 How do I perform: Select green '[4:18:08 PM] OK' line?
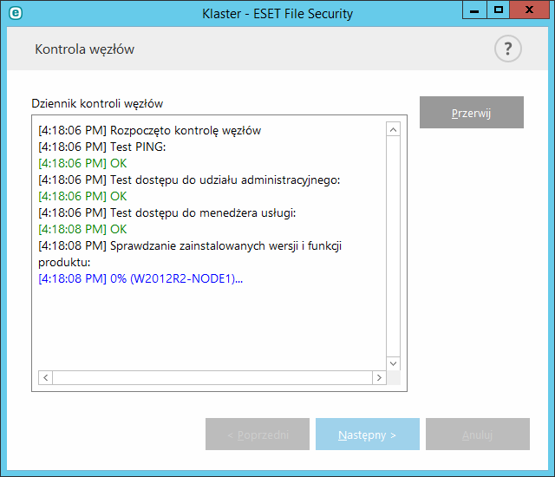coord(82,229)
